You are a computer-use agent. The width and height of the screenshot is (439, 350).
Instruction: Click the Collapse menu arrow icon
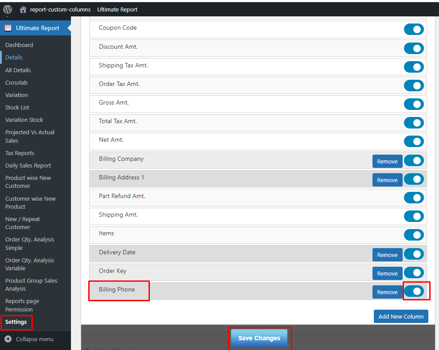tap(8, 339)
